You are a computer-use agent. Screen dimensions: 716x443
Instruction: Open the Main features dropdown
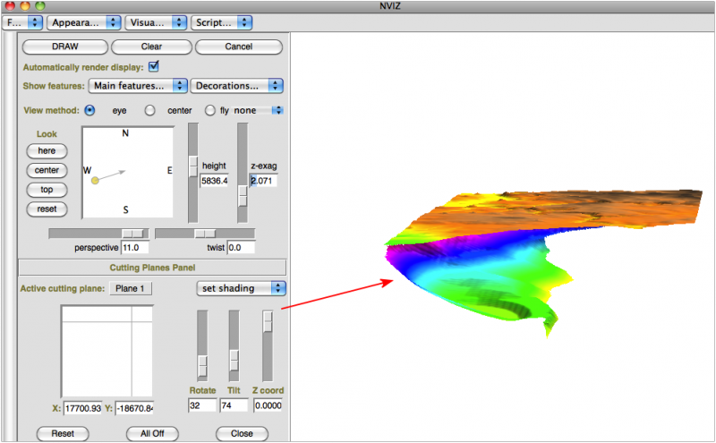pyautogui.click(x=138, y=86)
